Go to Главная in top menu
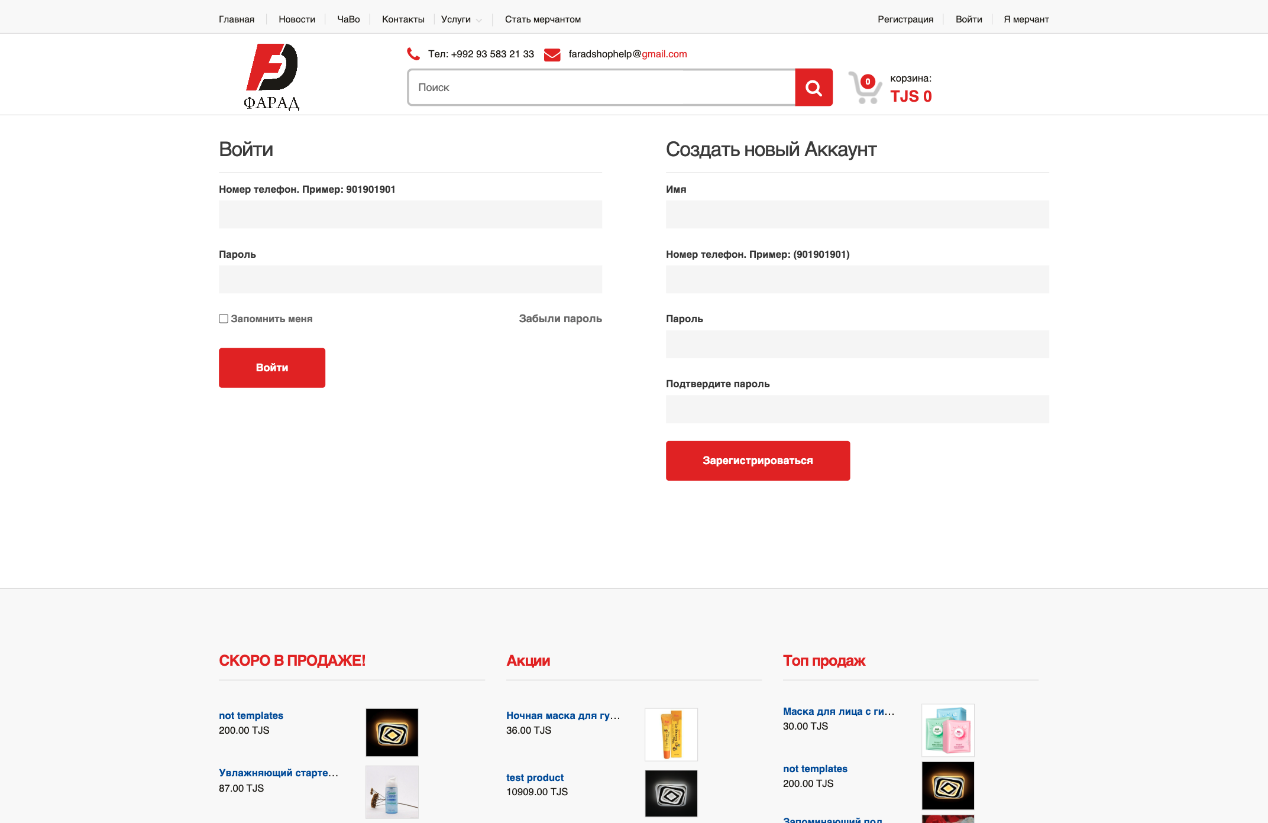1268x823 pixels. [237, 20]
